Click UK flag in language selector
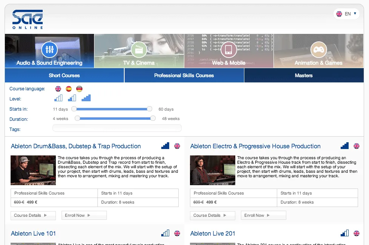369x245 pixels. pyautogui.click(x=339, y=14)
